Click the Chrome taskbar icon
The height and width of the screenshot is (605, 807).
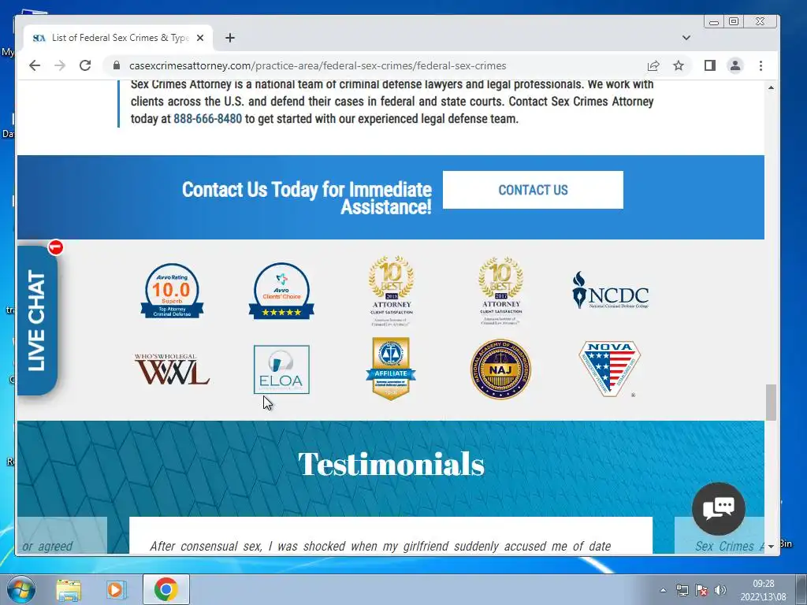tap(165, 589)
